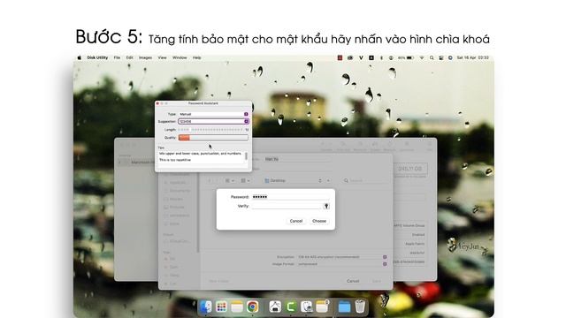This screenshot has width=566, height=318.
Task: Click the Quality strength bar
Action: tap(213, 138)
